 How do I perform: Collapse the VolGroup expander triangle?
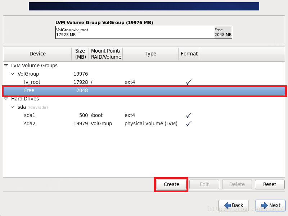(x=12, y=74)
